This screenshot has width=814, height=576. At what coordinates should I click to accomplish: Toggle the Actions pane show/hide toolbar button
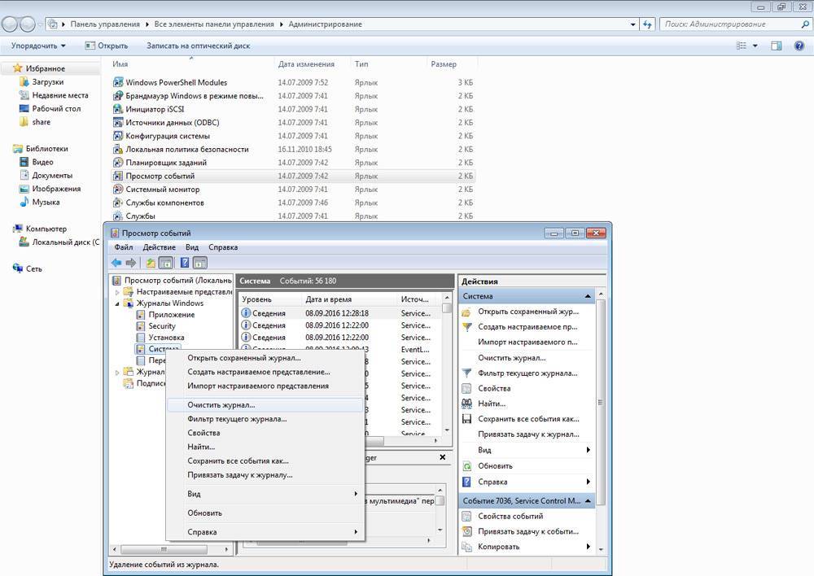point(200,263)
